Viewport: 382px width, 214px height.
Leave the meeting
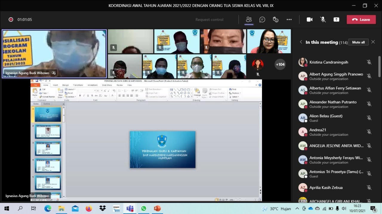[x=361, y=20]
